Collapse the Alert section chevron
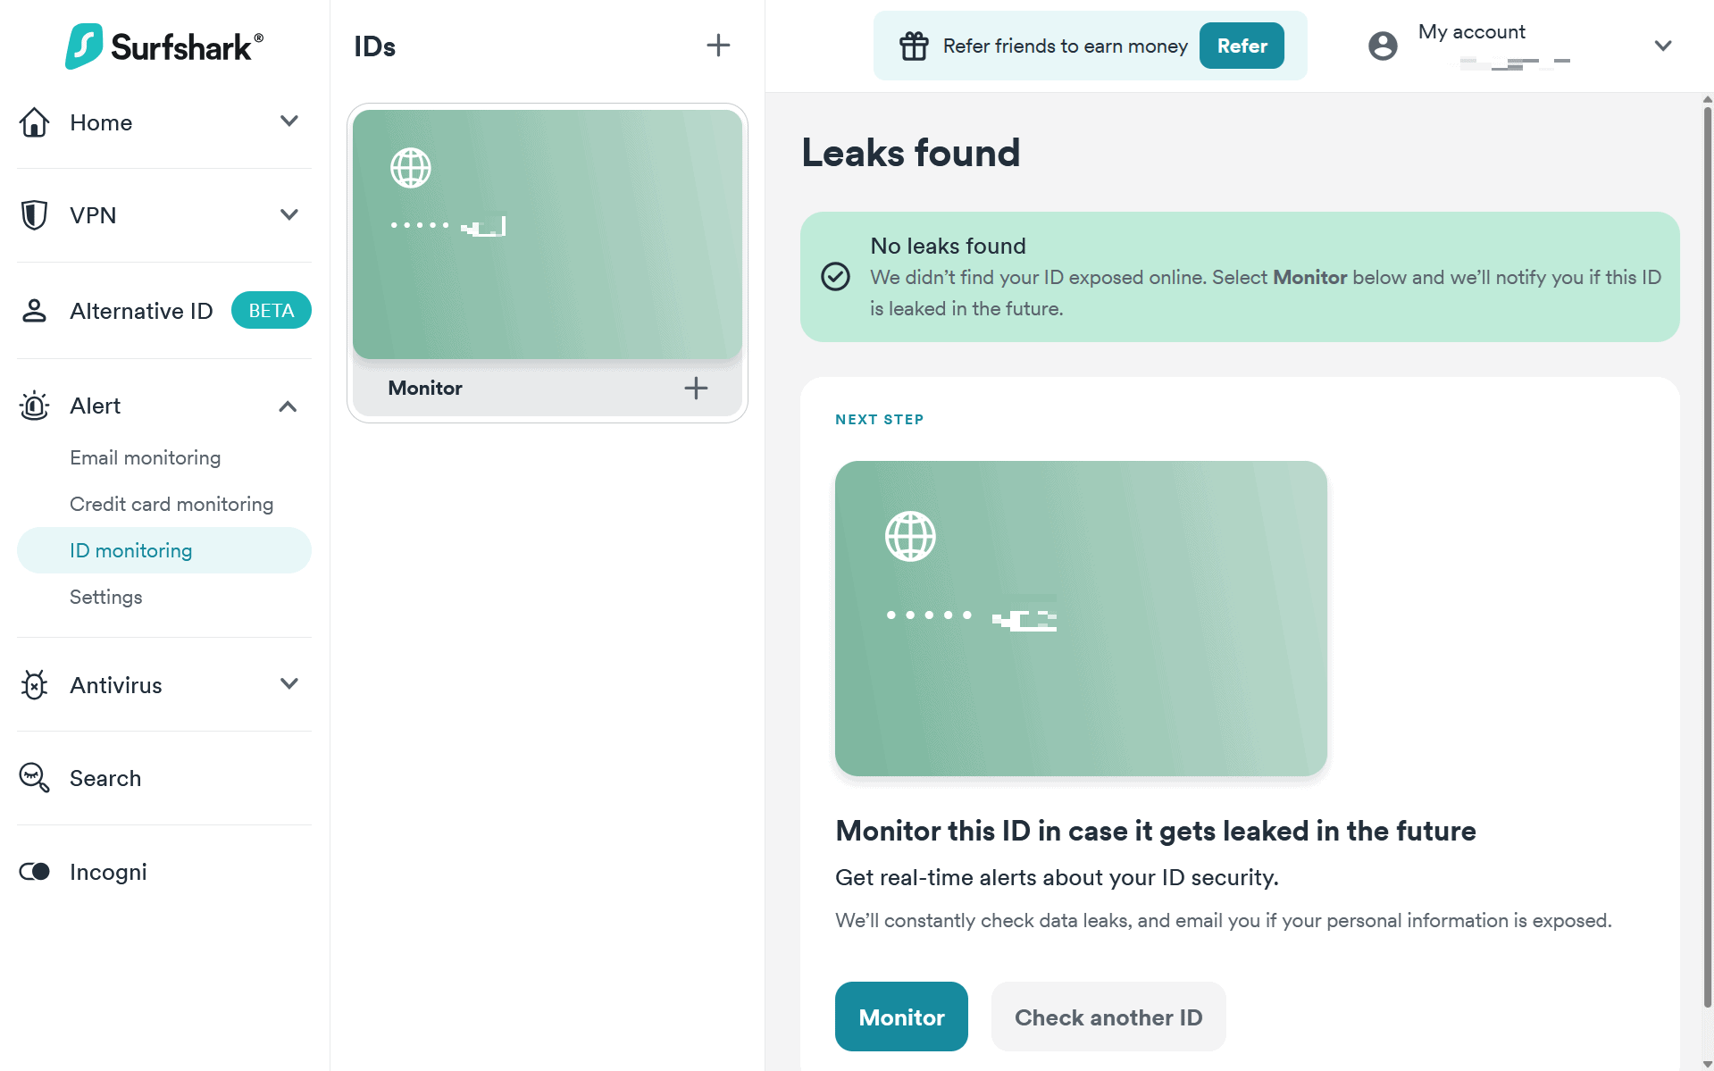 288,406
